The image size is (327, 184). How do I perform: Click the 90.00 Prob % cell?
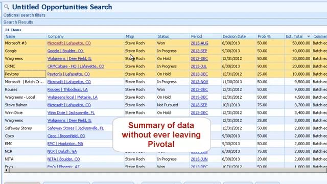[270, 66]
